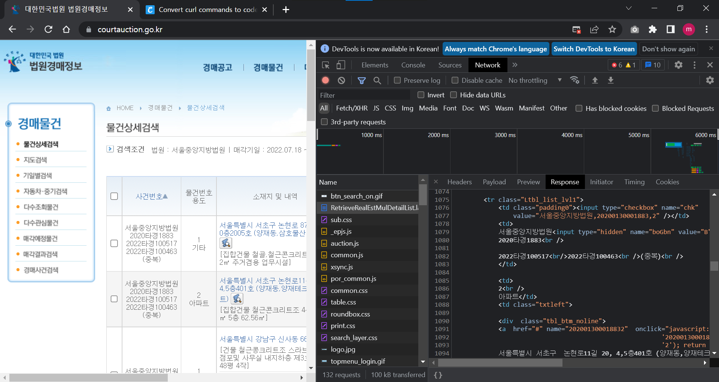
Task: Click Always match Chrome's language
Action: [x=496, y=49]
